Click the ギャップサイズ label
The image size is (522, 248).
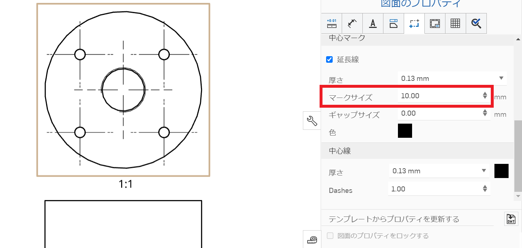click(354, 115)
